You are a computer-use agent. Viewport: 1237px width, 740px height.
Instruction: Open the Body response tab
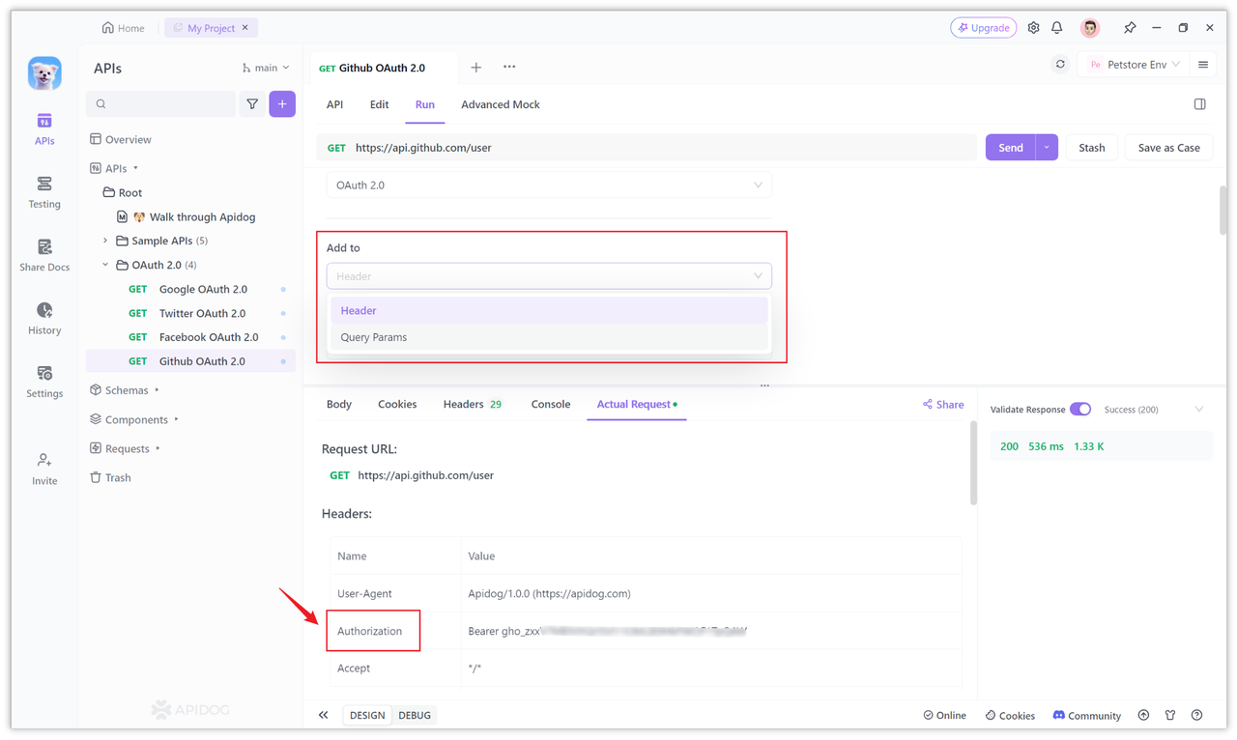339,404
